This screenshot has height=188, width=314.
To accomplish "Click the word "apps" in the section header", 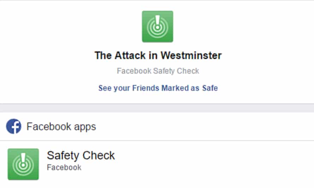I will coord(85,127).
